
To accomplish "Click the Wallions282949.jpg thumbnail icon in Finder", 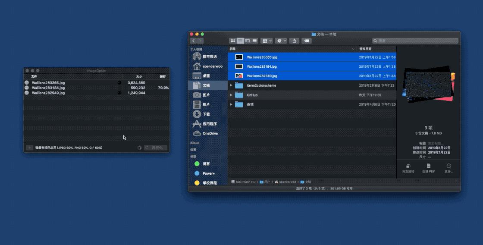I will (239, 76).
